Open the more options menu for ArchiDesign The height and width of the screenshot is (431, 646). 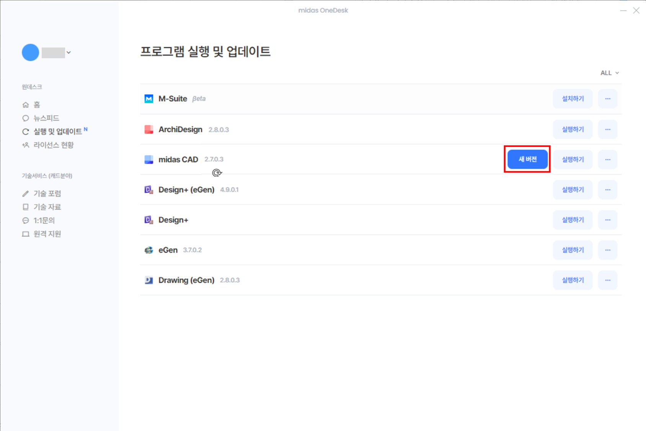point(608,129)
